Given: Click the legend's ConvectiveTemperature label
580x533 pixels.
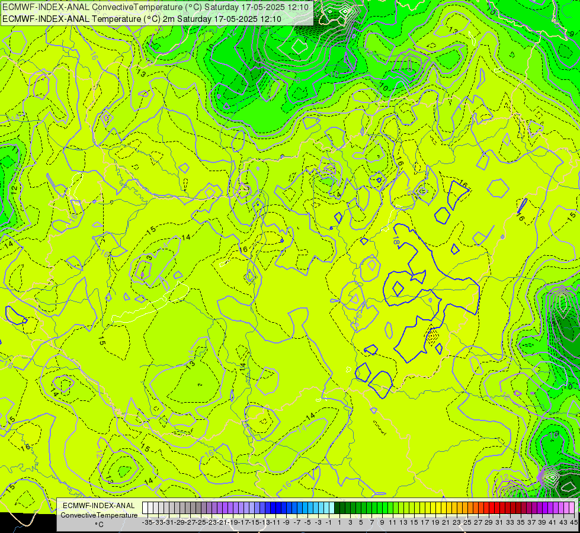Looking at the screenshot, I should [99, 515].
